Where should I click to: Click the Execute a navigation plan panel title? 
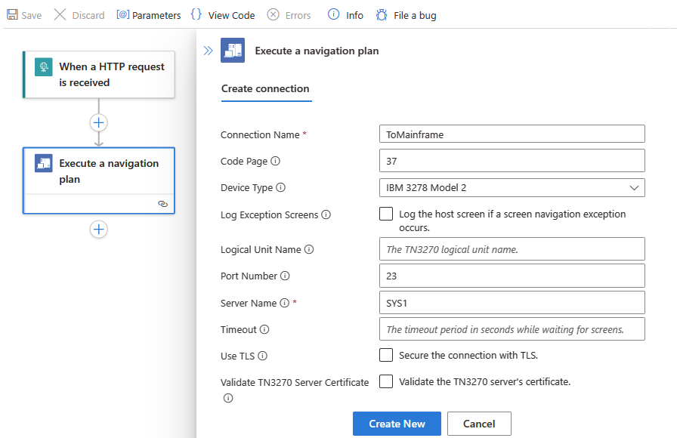click(x=317, y=51)
